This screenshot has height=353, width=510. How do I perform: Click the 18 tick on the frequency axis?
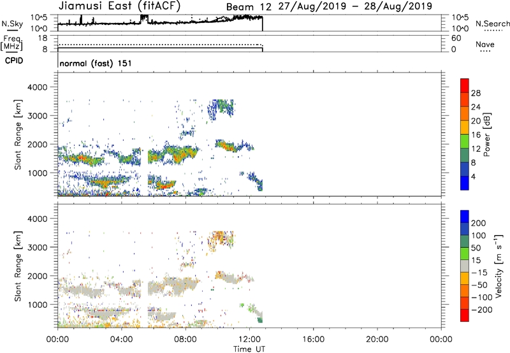click(x=43, y=38)
